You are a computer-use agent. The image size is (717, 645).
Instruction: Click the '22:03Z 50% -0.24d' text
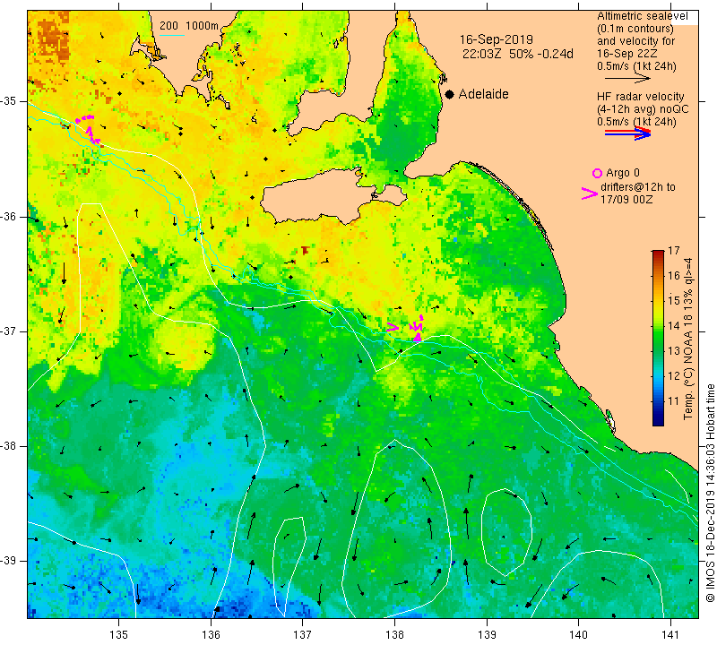[x=518, y=54]
